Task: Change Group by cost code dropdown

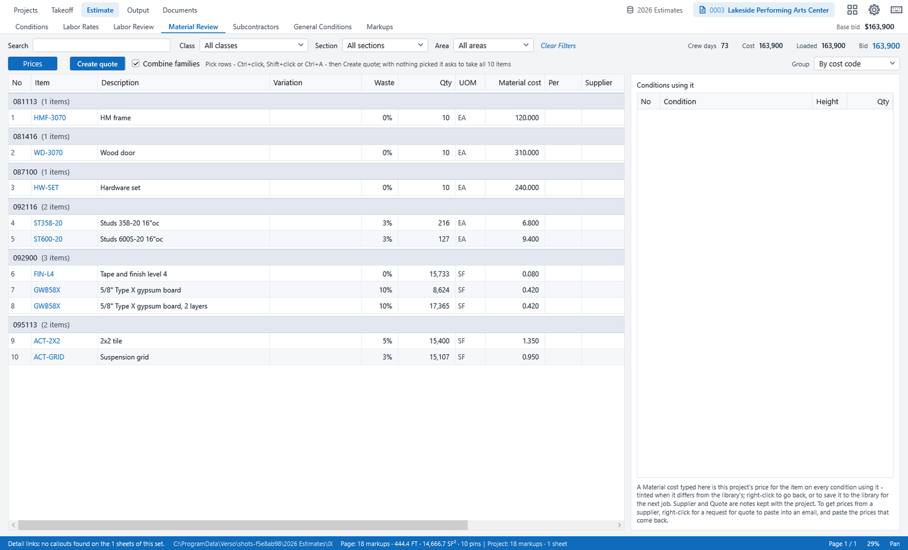Action: [x=857, y=63]
